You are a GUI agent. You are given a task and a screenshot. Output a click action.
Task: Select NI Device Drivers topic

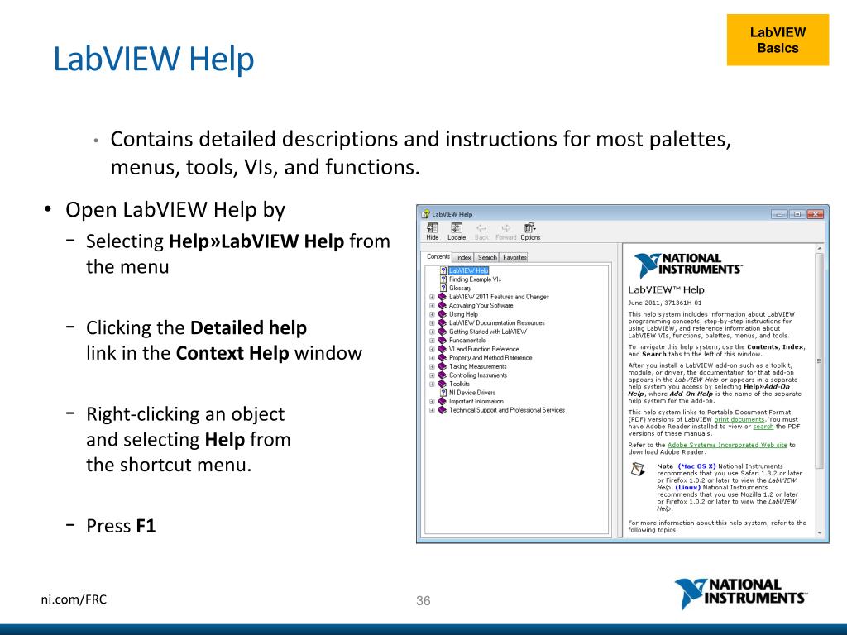pos(472,393)
